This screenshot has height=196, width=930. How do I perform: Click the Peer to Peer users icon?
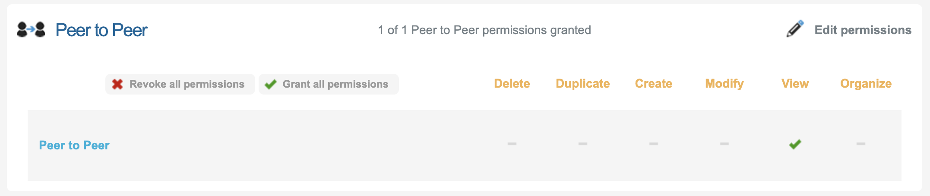click(31, 30)
